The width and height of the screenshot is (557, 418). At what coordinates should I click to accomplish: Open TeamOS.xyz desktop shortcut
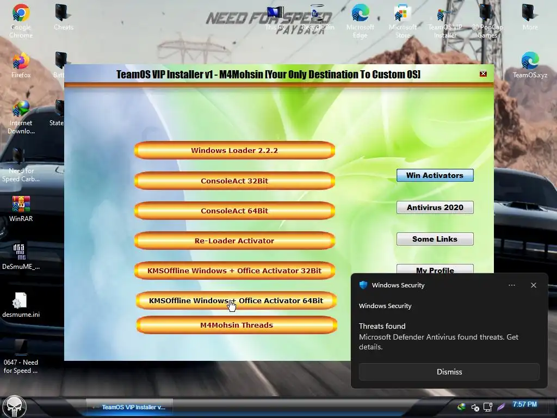(x=530, y=65)
